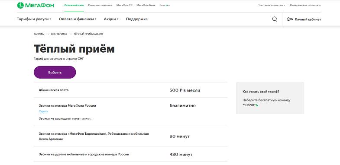Click the 90 минут value
Image resolution: width=340 pixels, height=165 pixels.
(180, 136)
